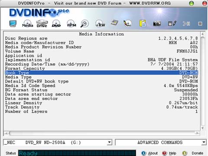Select the Media Id Code Speed row

[101, 85]
